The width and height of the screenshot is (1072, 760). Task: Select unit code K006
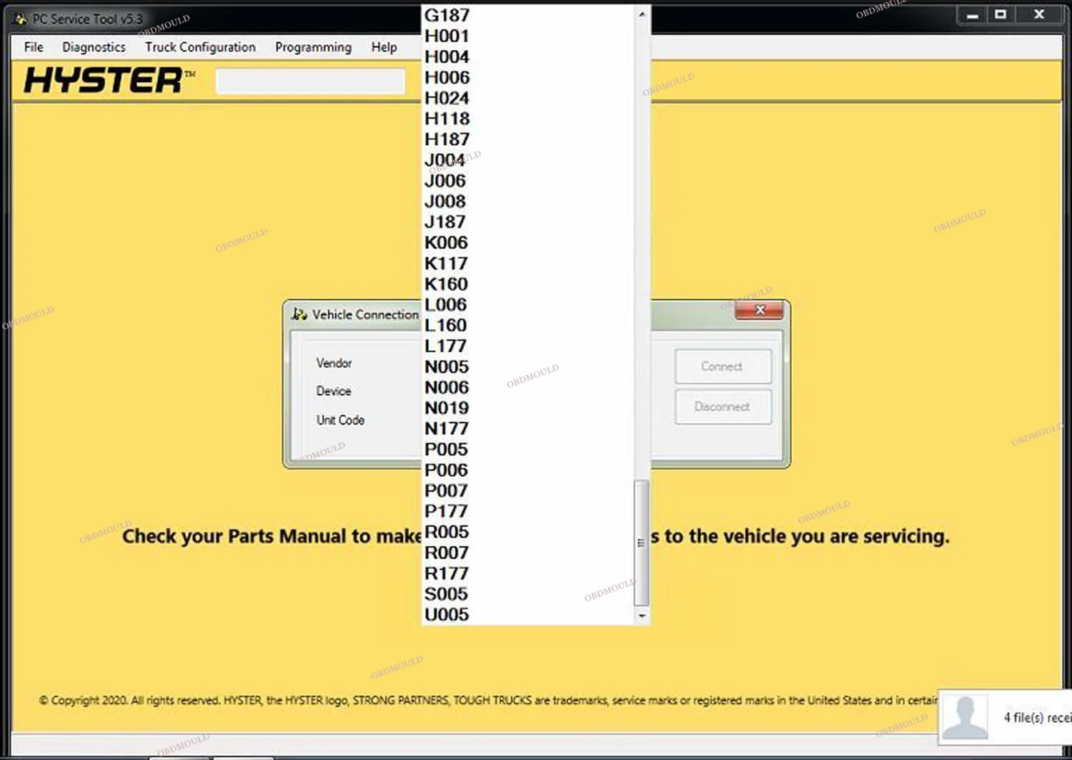[527, 243]
